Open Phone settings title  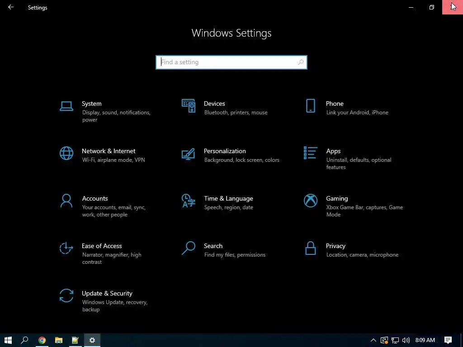(x=335, y=103)
